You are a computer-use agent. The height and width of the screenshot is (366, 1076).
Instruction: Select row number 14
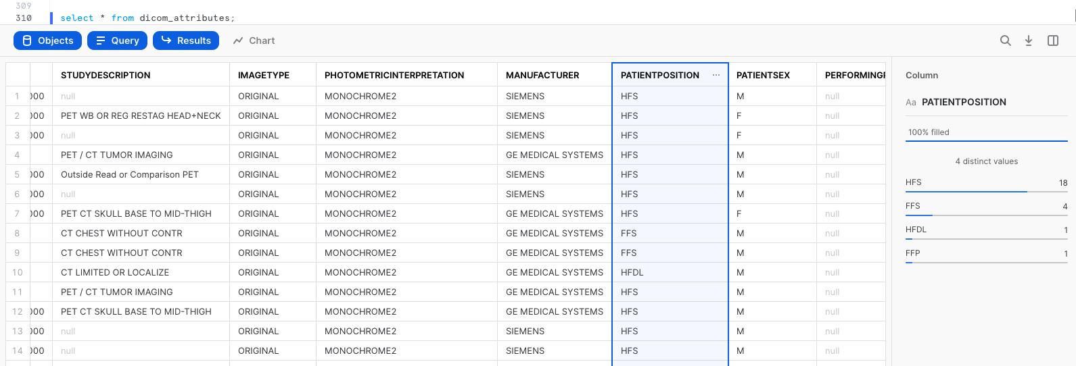point(17,350)
